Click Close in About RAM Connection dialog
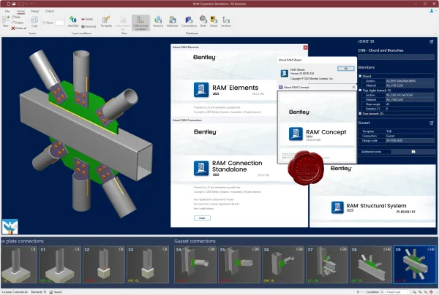Screen dimensions: 439x295 point(202,218)
